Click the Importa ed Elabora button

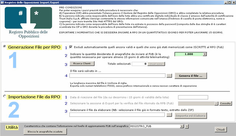coord(191,116)
